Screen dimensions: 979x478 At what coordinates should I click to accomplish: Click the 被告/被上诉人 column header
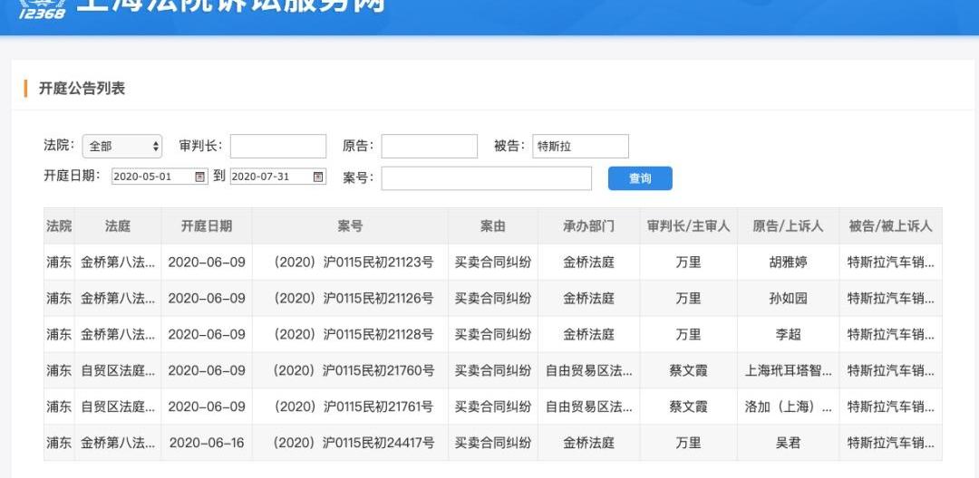890,225
